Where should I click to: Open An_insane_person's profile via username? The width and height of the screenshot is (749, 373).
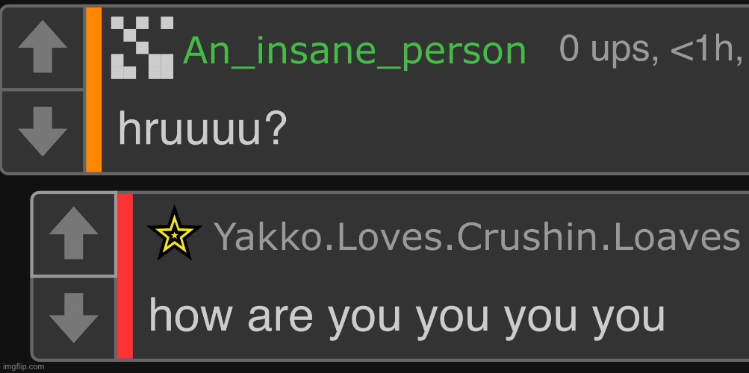click(x=355, y=51)
